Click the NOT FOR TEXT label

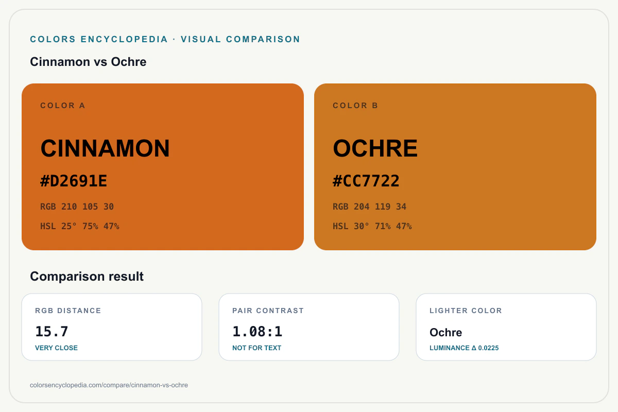257,348
